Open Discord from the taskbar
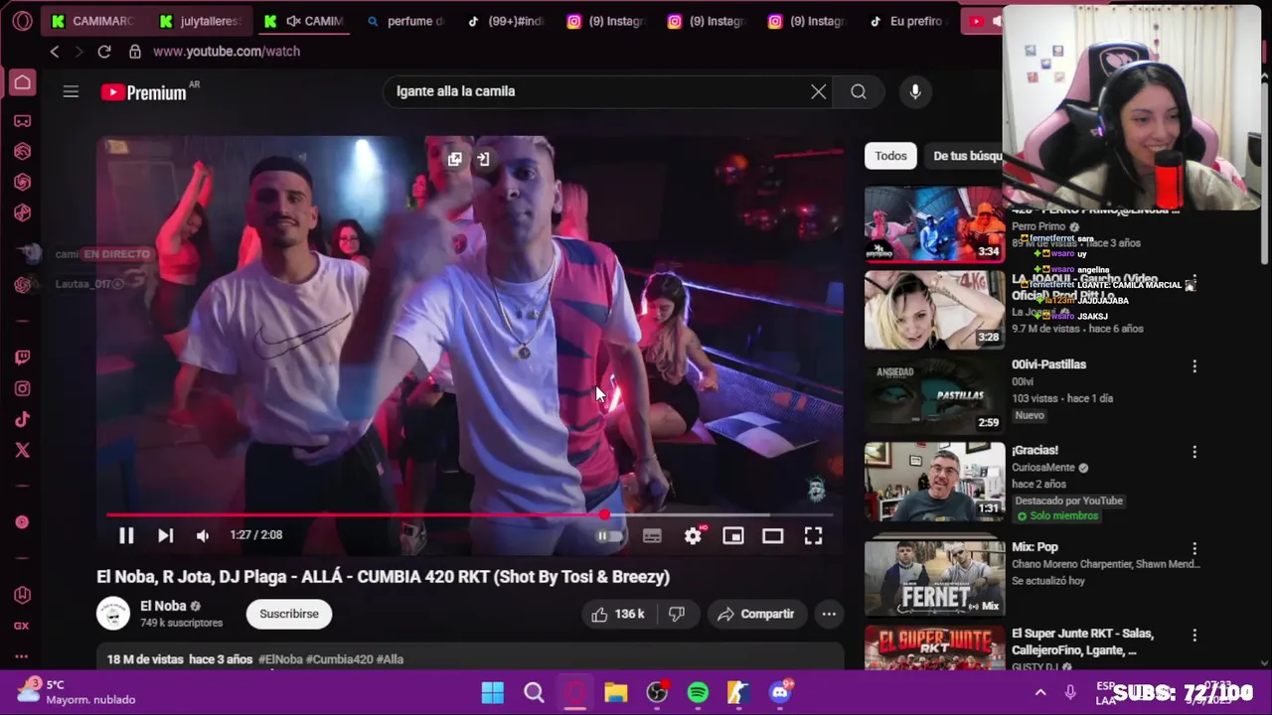This screenshot has width=1272, height=715. click(780, 692)
